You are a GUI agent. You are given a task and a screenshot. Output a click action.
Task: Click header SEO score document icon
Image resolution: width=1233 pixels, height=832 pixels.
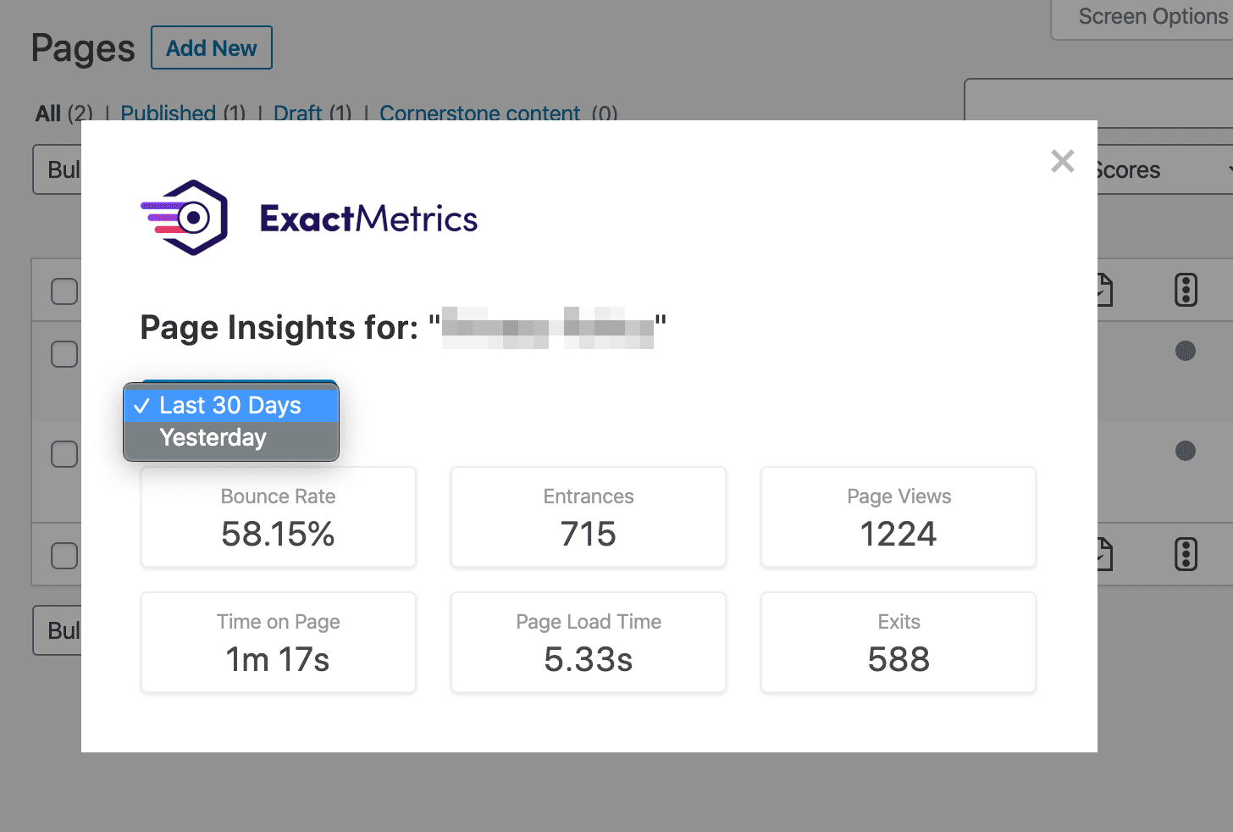pyautogui.click(x=1104, y=290)
